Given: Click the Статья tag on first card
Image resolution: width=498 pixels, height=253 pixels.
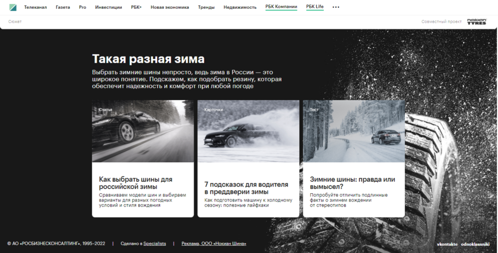Looking at the screenshot, I should point(106,110).
